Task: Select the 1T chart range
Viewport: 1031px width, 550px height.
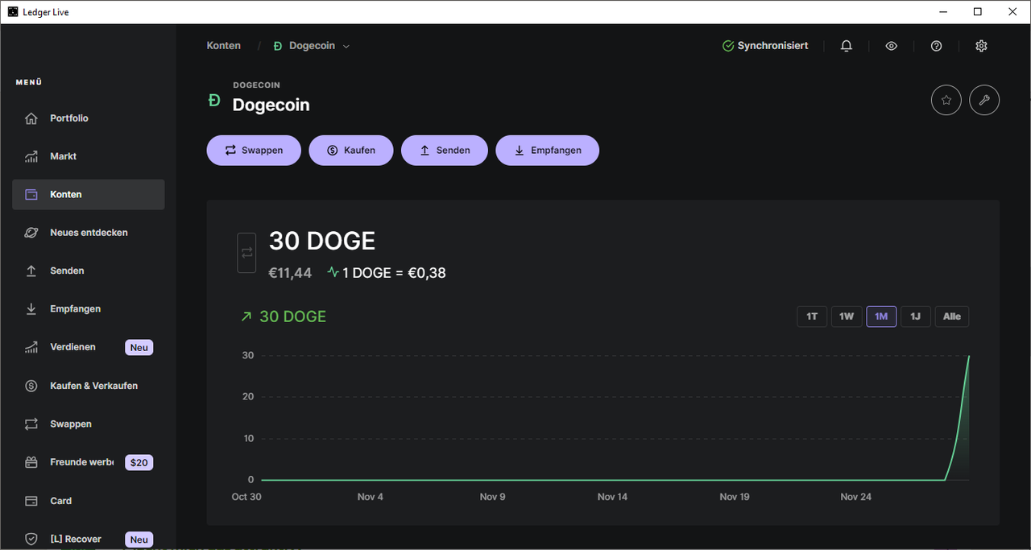Action: tap(812, 316)
